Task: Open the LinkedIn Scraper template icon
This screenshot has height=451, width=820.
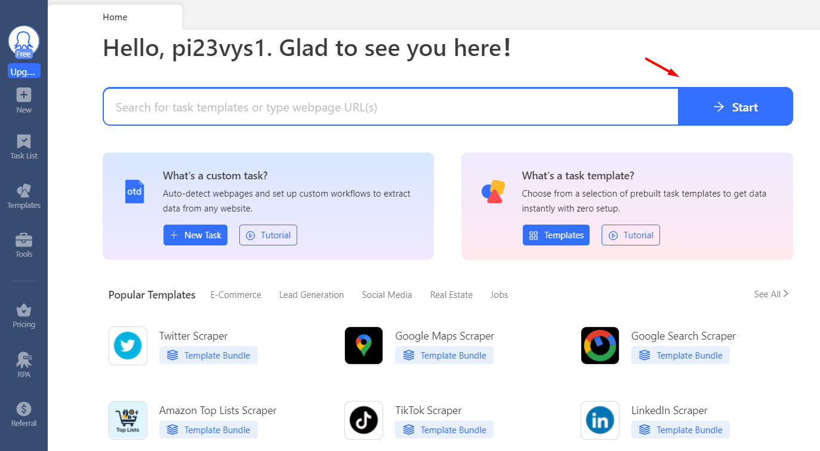Action: [x=600, y=420]
